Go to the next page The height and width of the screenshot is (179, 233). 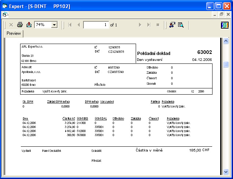[x=140, y=25]
